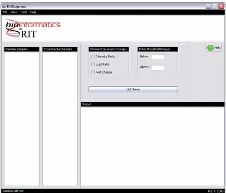This screenshot has width=226, height=193.
Task: Click inside the Experimental Samples list
Action: (60, 118)
